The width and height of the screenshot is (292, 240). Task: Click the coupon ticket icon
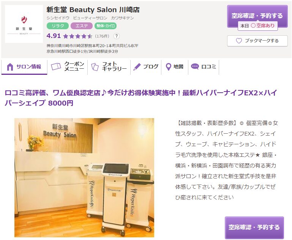(x=56, y=66)
